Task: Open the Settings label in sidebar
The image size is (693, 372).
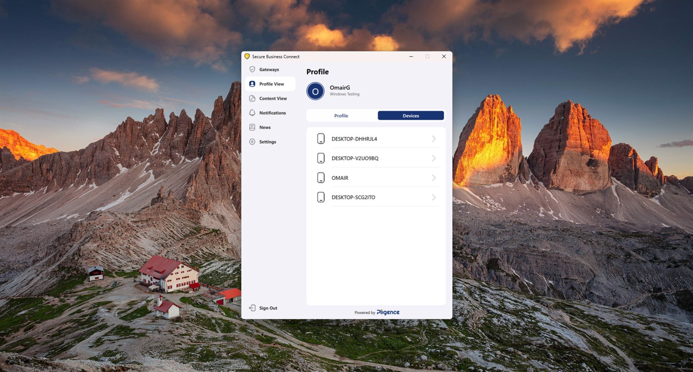Action: pos(267,142)
